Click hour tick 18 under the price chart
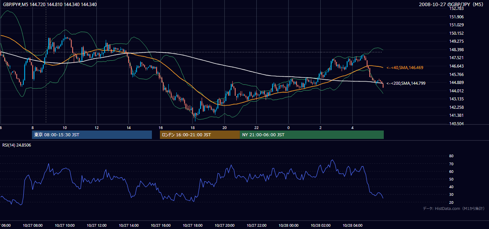The image size is (489, 229). click(192, 128)
